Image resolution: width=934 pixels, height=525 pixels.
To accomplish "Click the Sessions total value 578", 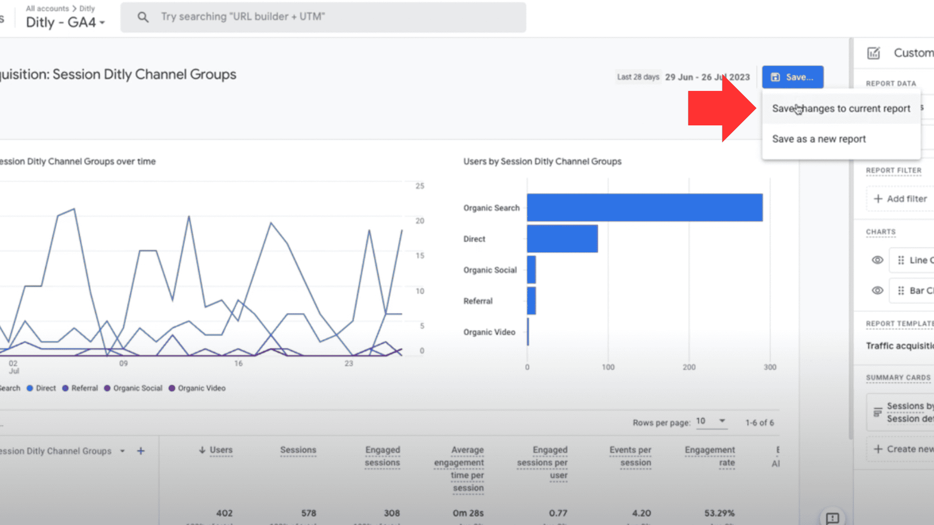I will (308, 513).
